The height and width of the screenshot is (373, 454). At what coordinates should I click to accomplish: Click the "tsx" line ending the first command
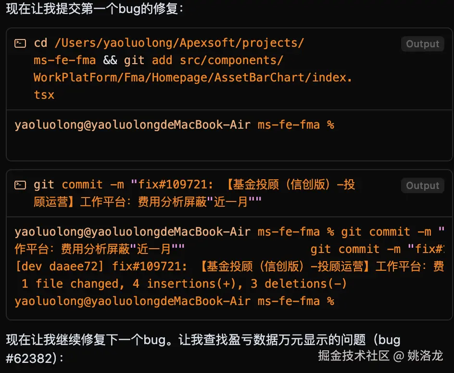44,95
